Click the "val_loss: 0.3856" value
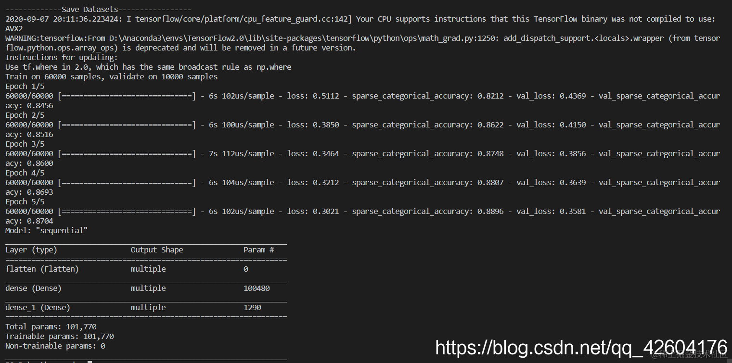This screenshot has height=363, width=732. coord(551,154)
